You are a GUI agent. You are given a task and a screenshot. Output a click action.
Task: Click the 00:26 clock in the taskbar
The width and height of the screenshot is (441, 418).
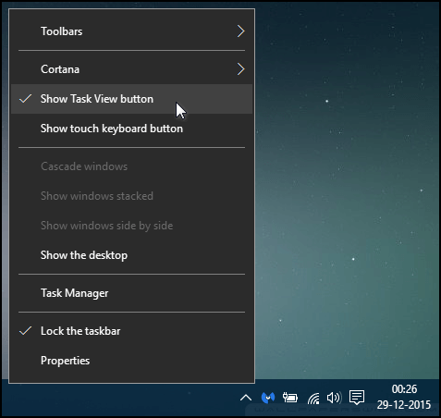tap(404, 389)
